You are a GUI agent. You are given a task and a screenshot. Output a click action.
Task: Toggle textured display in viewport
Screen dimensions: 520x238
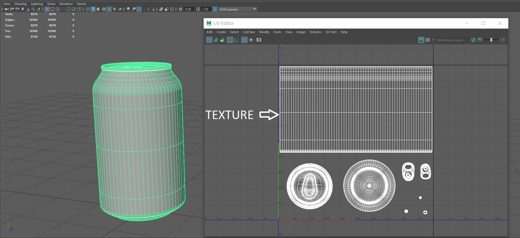[109, 9]
